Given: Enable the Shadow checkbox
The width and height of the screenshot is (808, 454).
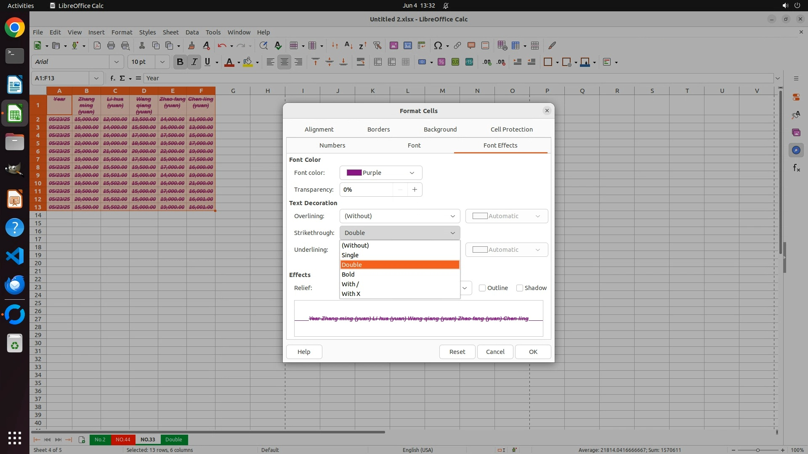Looking at the screenshot, I should tap(520, 288).
